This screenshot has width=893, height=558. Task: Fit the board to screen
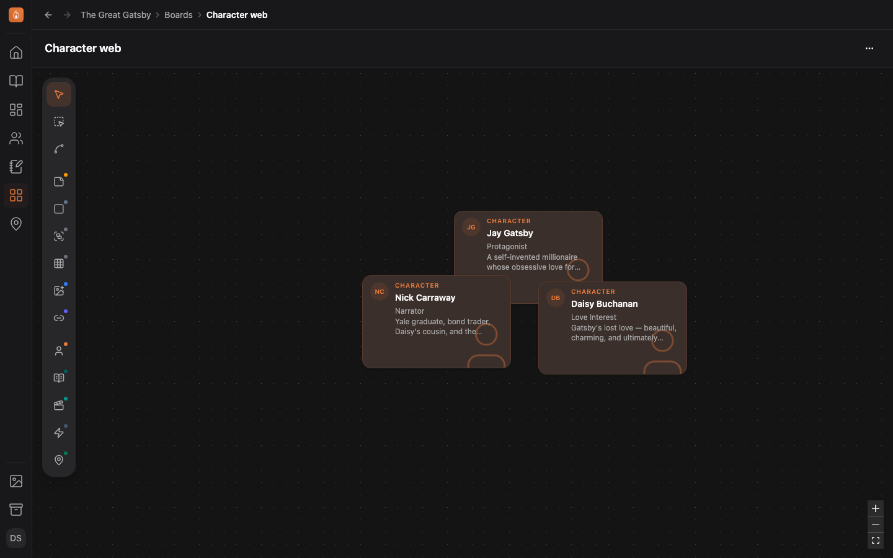coord(876,541)
